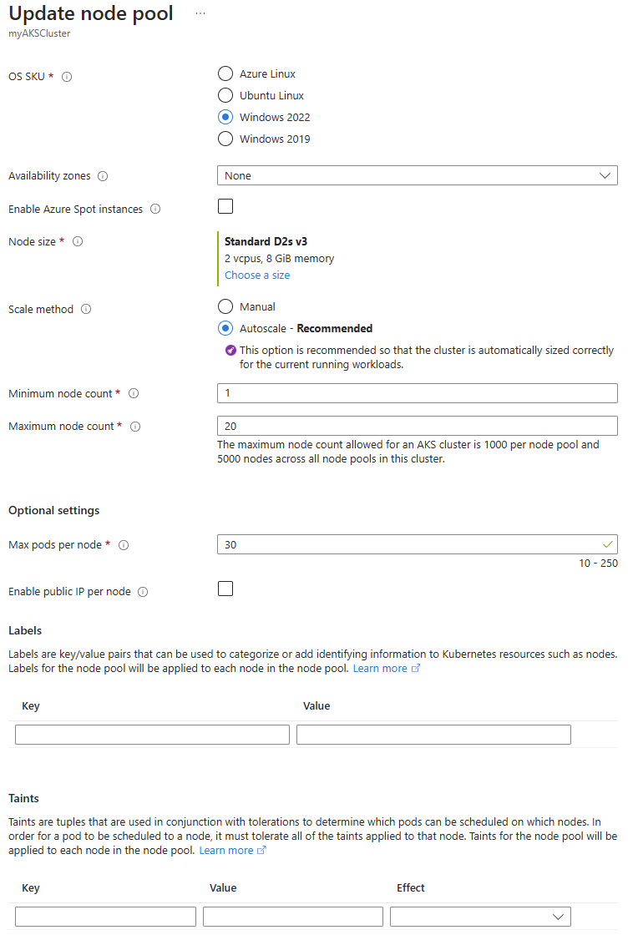638x935 pixels.
Task: Click the info icon next to OS SKU
Action: point(66,76)
